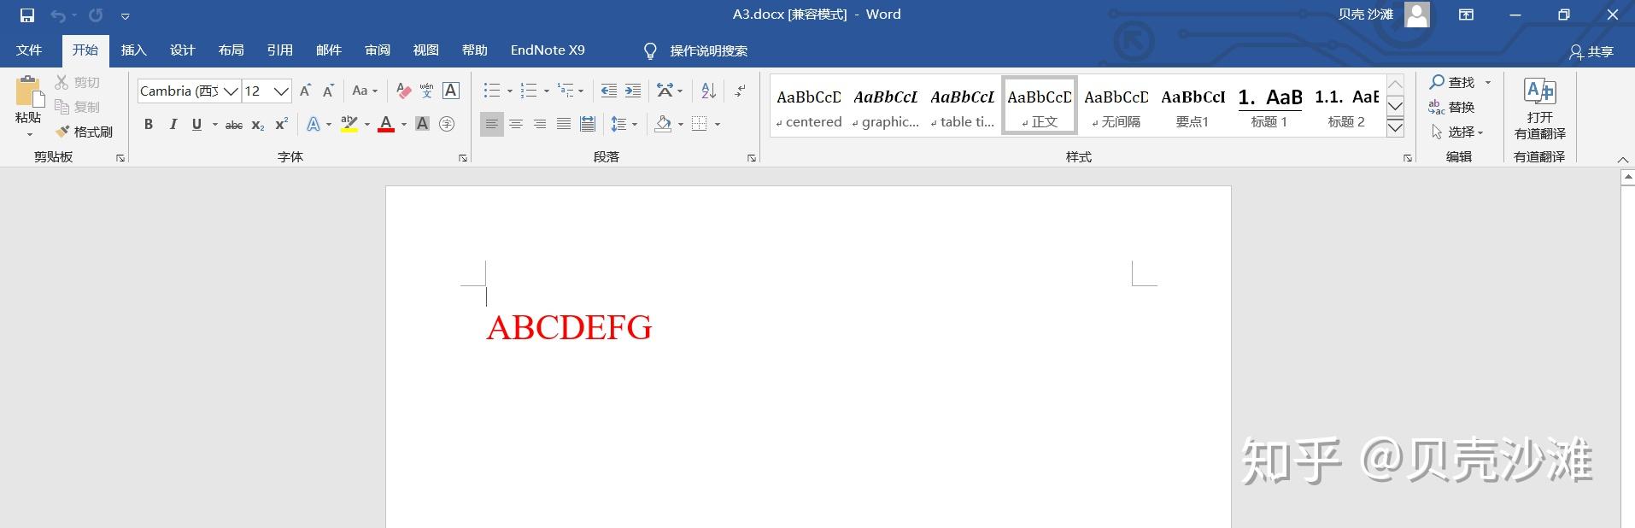Image resolution: width=1635 pixels, height=528 pixels.
Task: Click 打开有道翻译 translate button
Action: tap(1540, 109)
